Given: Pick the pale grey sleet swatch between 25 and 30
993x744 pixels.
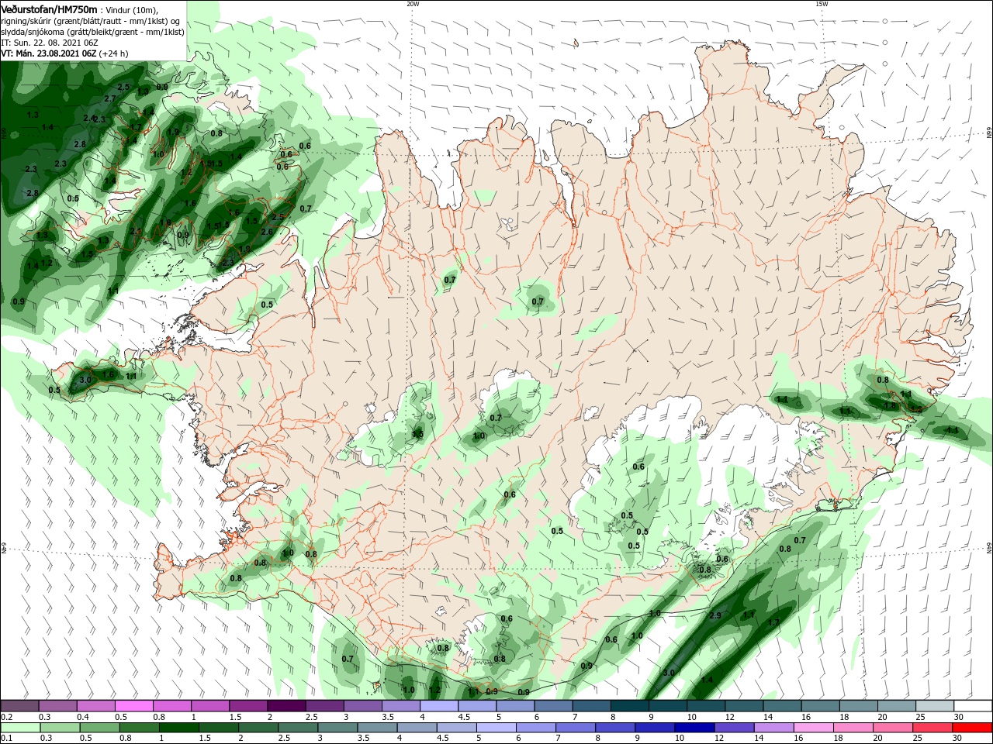Looking at the screenshot, I should coord(936,706).
